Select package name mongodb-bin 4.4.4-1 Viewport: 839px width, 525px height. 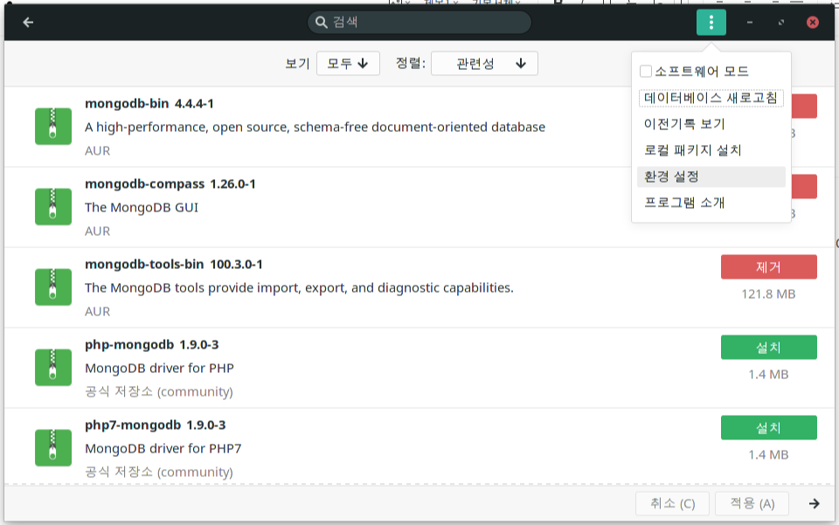click(x=149, y=104)
